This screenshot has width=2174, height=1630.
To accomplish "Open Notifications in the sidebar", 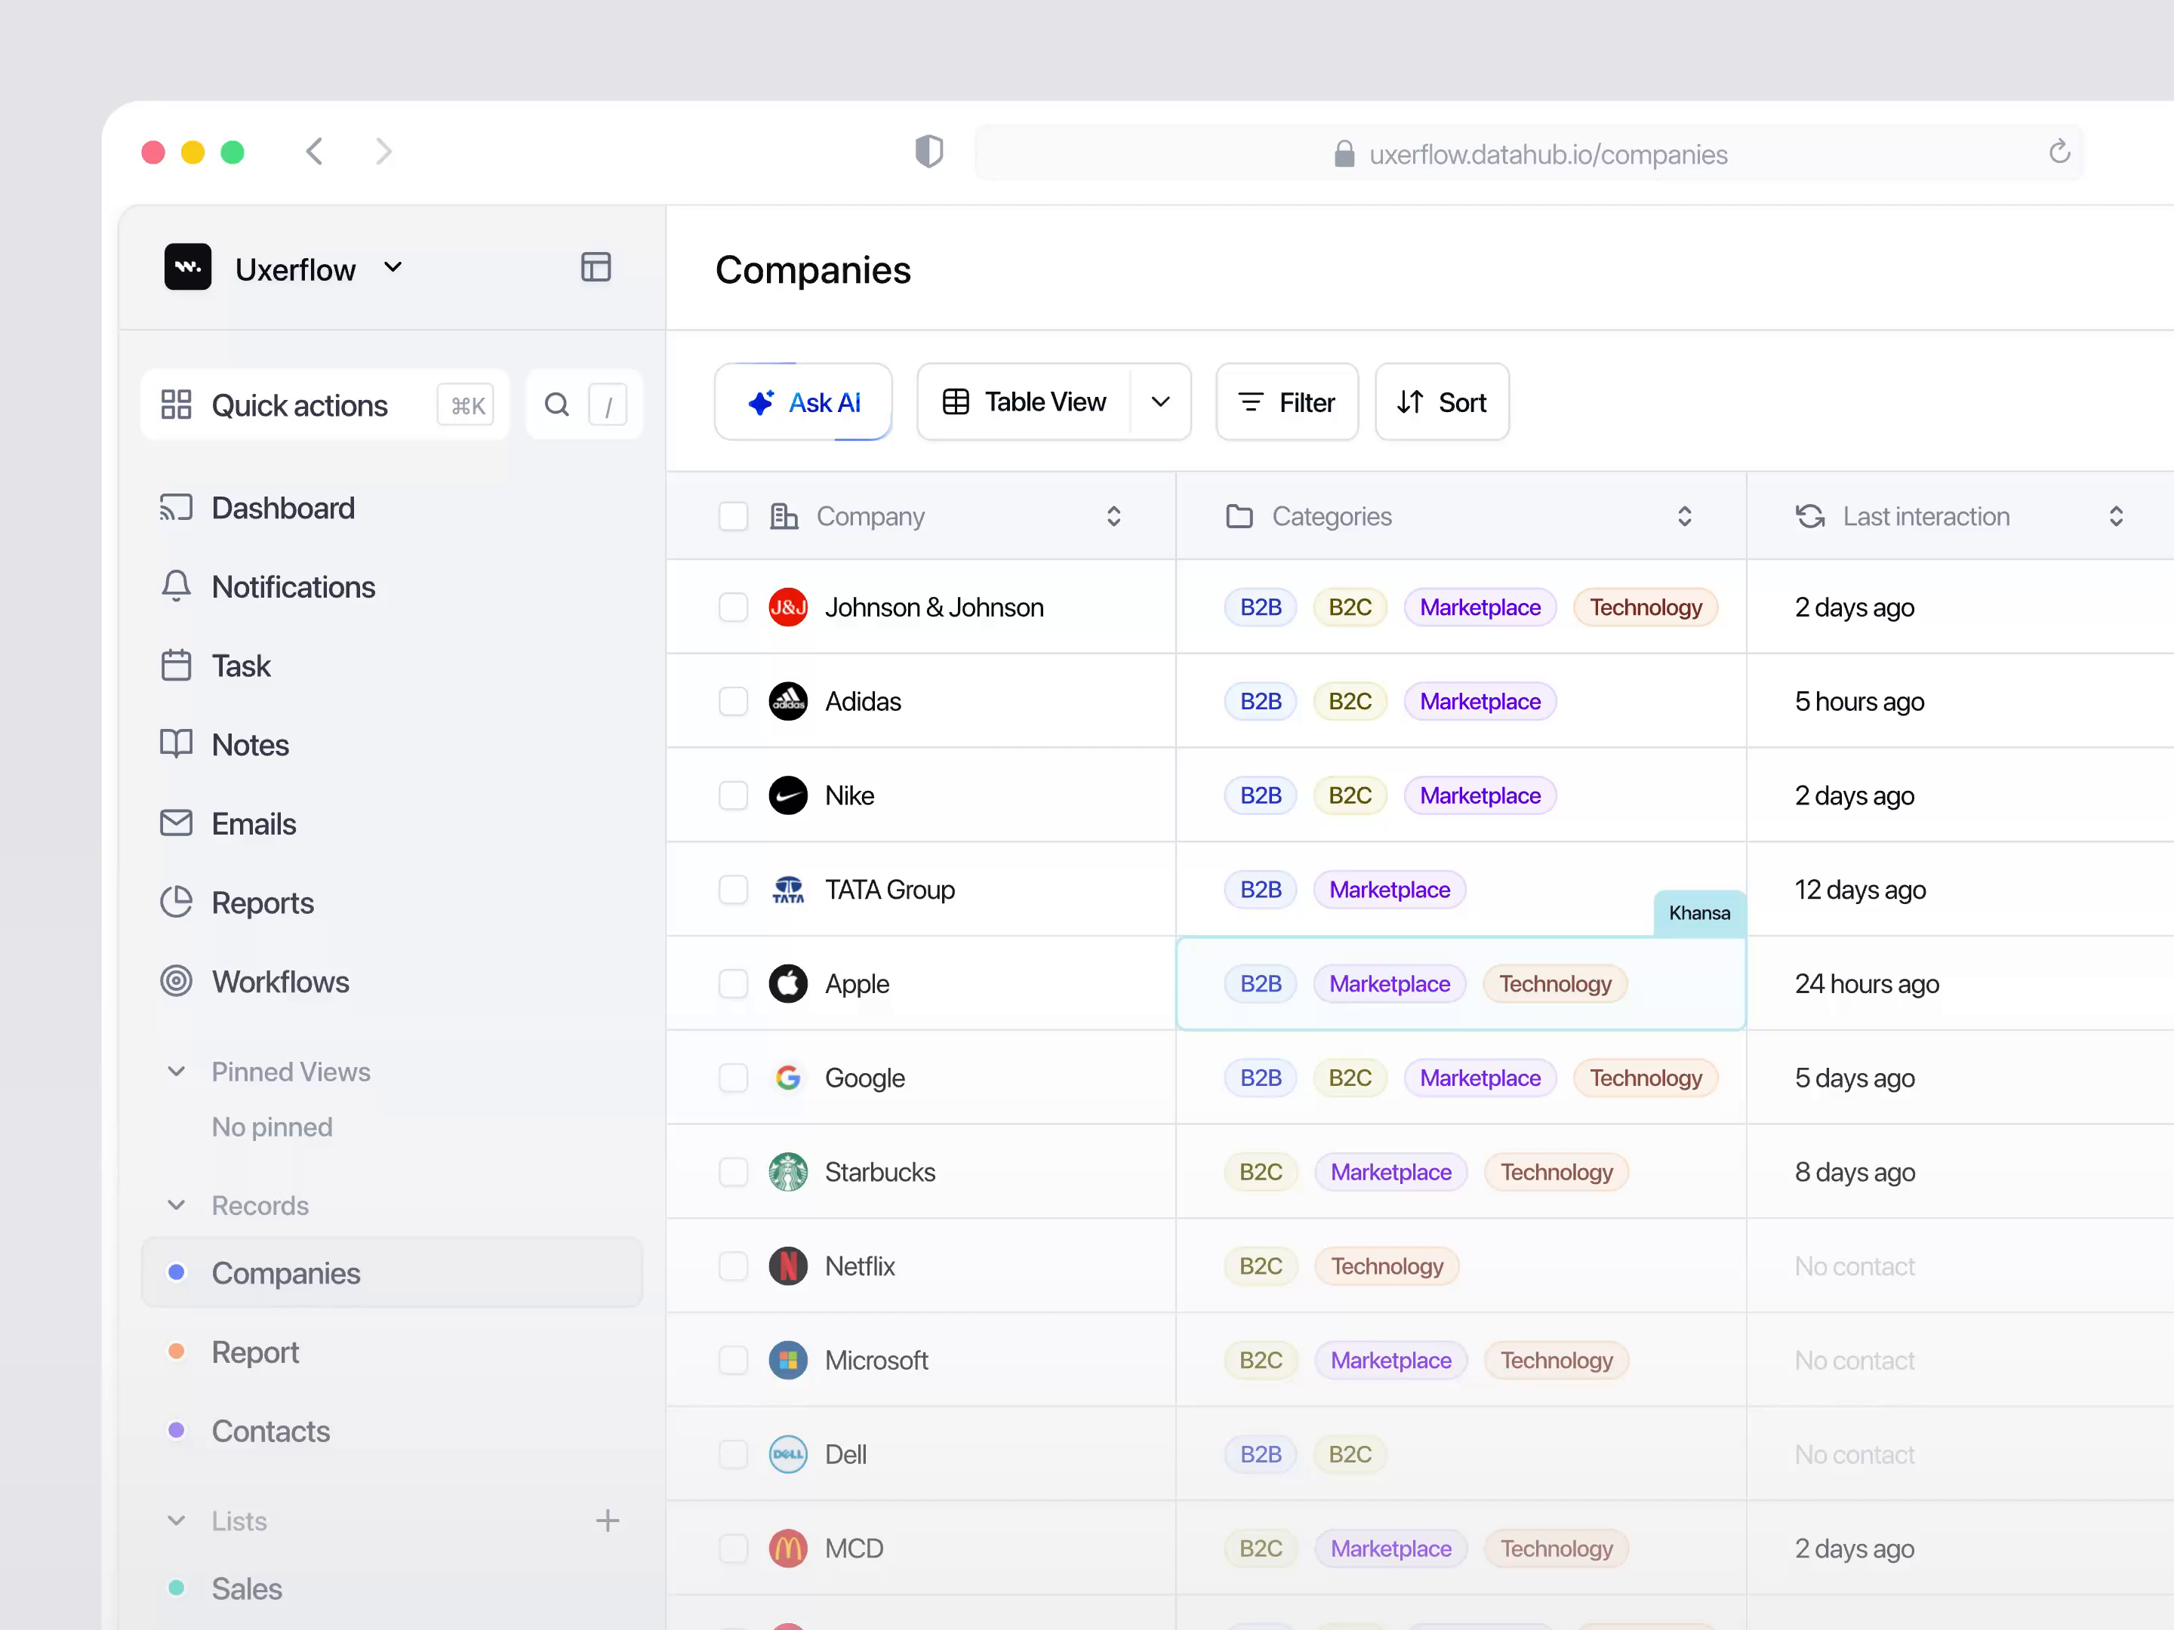I will pyautogui.click(x=267, y=588).
